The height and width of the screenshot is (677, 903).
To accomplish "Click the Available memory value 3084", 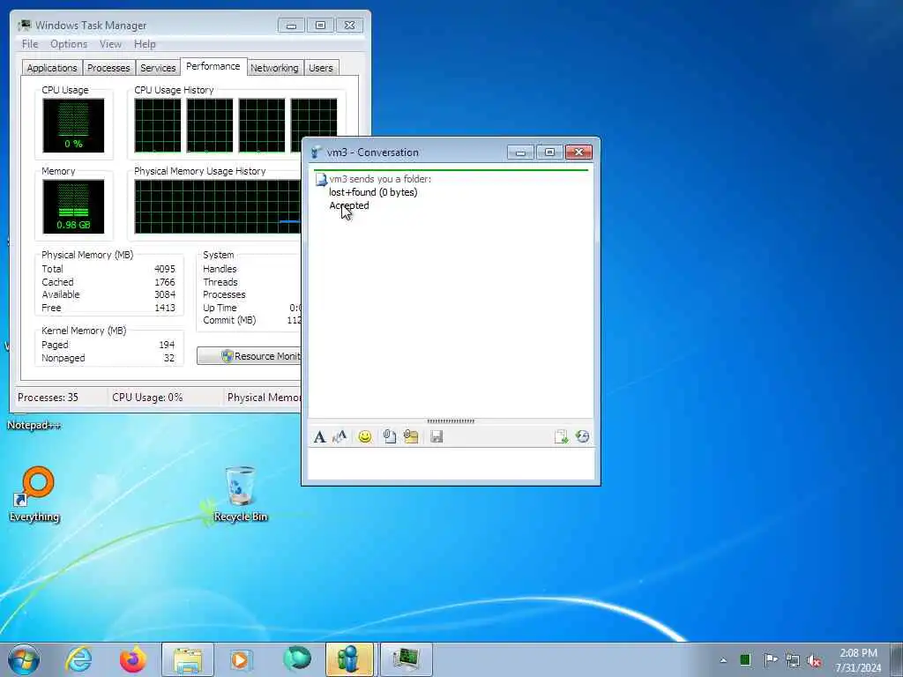I will [165, 294].
